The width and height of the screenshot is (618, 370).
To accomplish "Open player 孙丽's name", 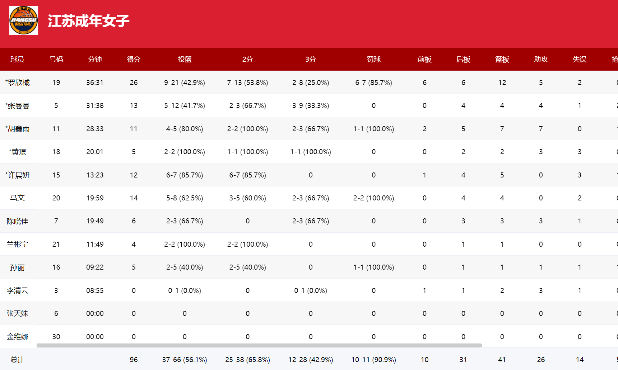I will [x=17, y=267].
